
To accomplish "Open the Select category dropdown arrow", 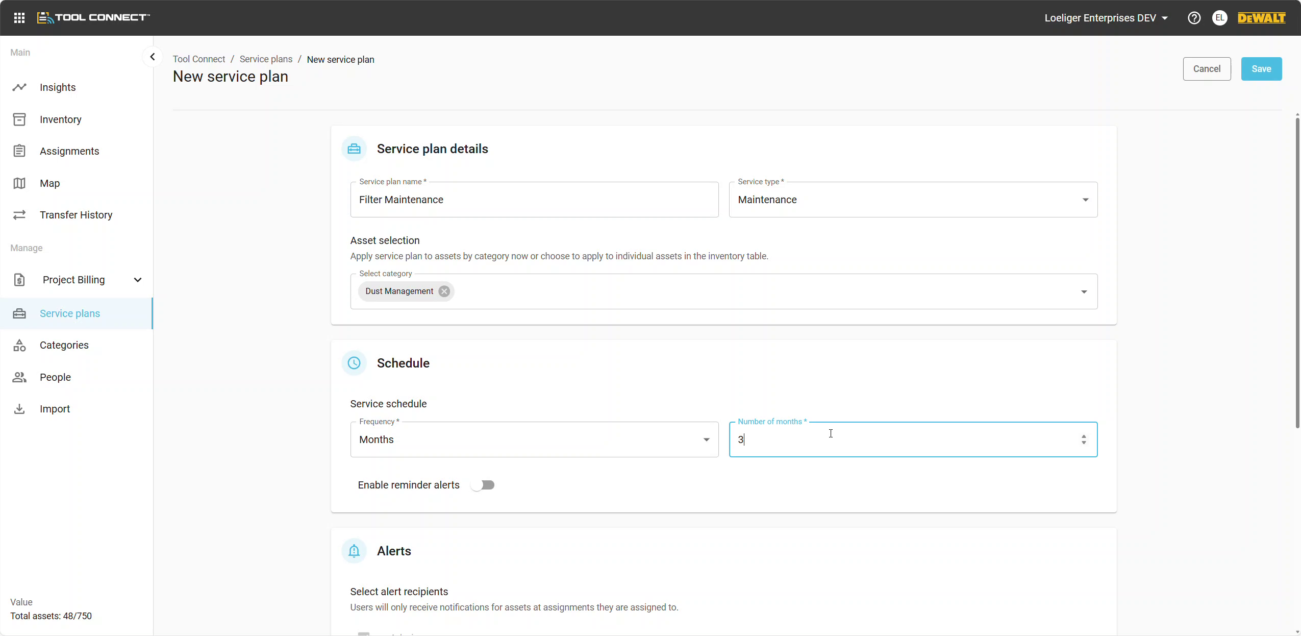I will (1084, 292).
